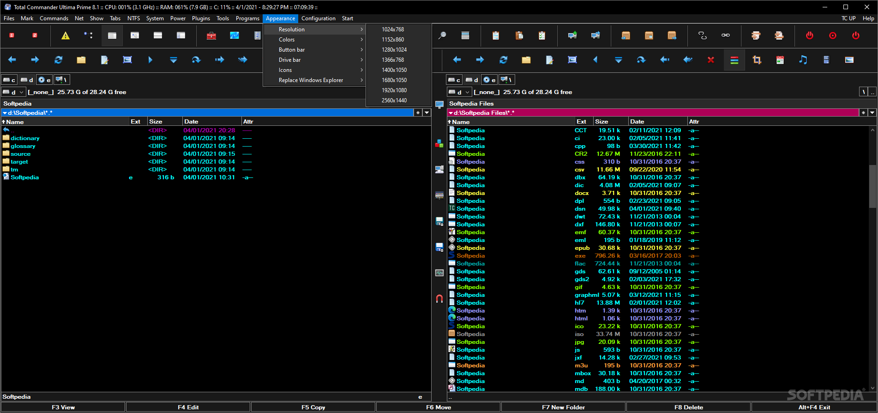This screenshot has height=413, width=878.
Task: Open left panel directory history arrow
Action: tap(427, 112)
